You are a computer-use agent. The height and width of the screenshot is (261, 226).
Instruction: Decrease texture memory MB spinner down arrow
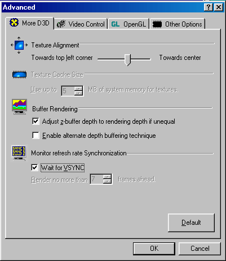click(x=78, y=93)
